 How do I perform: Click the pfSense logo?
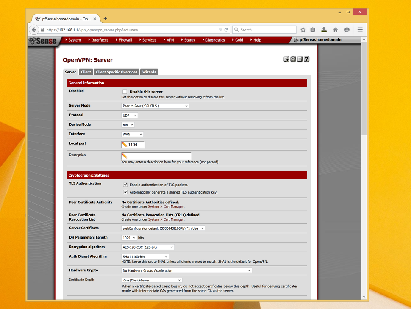click(x=42, y=41)
